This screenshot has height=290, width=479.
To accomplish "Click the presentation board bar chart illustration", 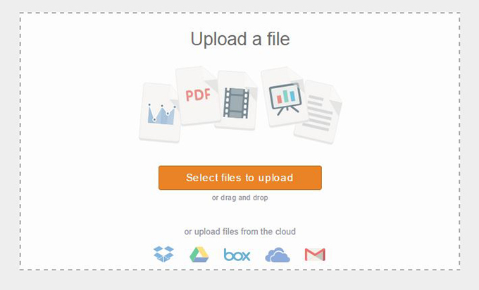I will (285, 97).
